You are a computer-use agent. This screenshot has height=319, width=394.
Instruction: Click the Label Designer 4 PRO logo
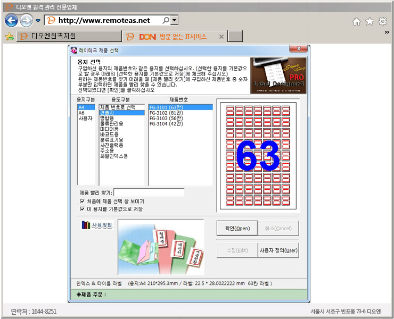(278, 75)
